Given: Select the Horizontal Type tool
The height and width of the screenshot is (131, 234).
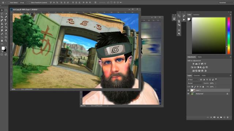Looking at the screenshot, I should (6, 34).
